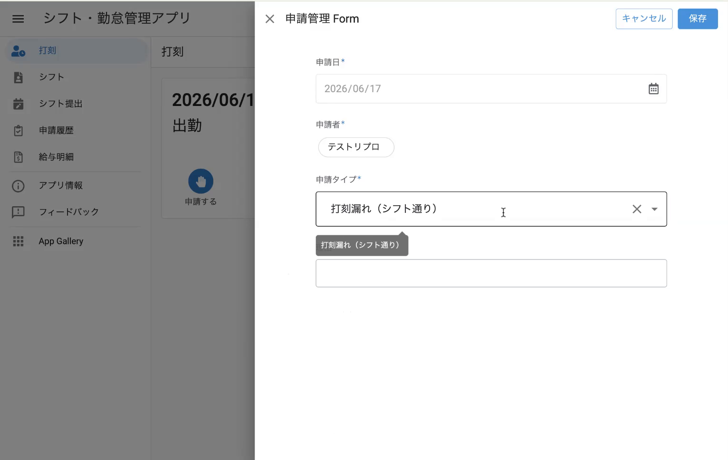Image resolution: width=728 pixels, height=460 pixels.
Task: Click the 保存 button
Action: coord(698,19)
